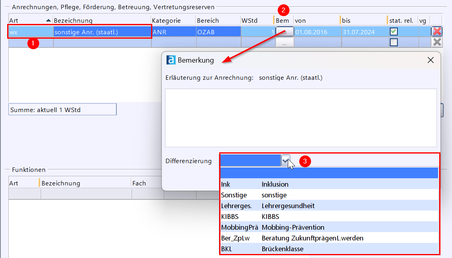Choose 'Mobbing-Prävention' entry

click(x=329, y=227)
